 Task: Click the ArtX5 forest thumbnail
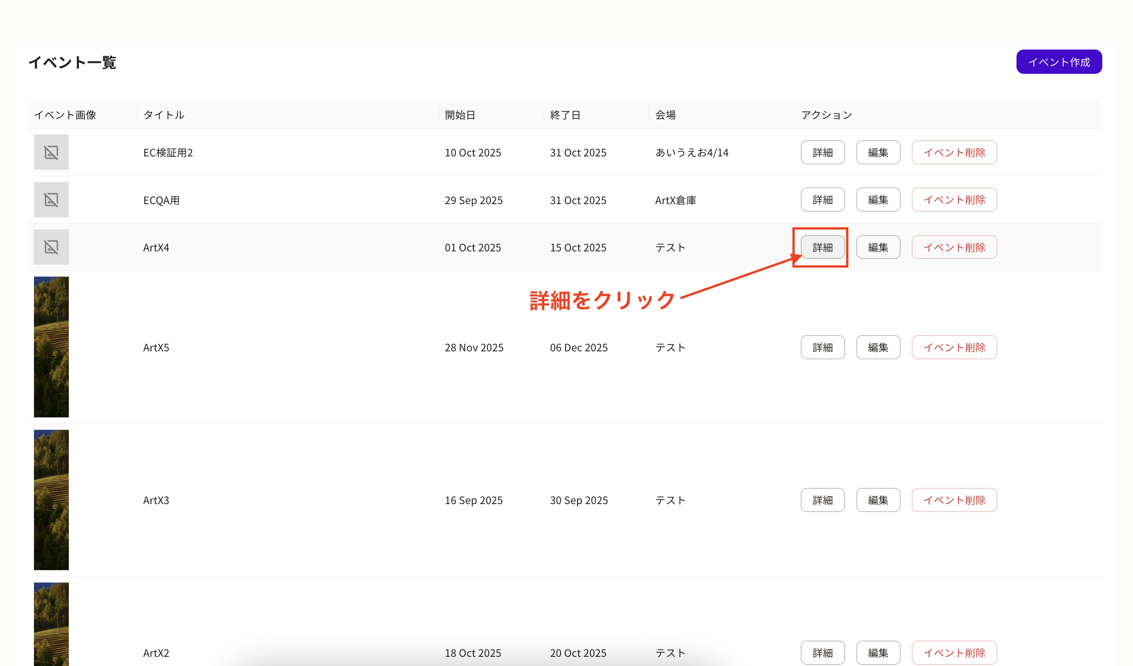[51, 347]
